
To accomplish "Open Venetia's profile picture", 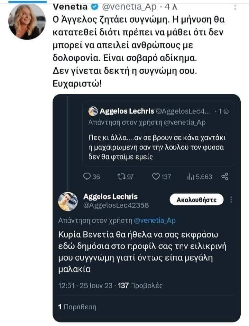I will [27, 22].
